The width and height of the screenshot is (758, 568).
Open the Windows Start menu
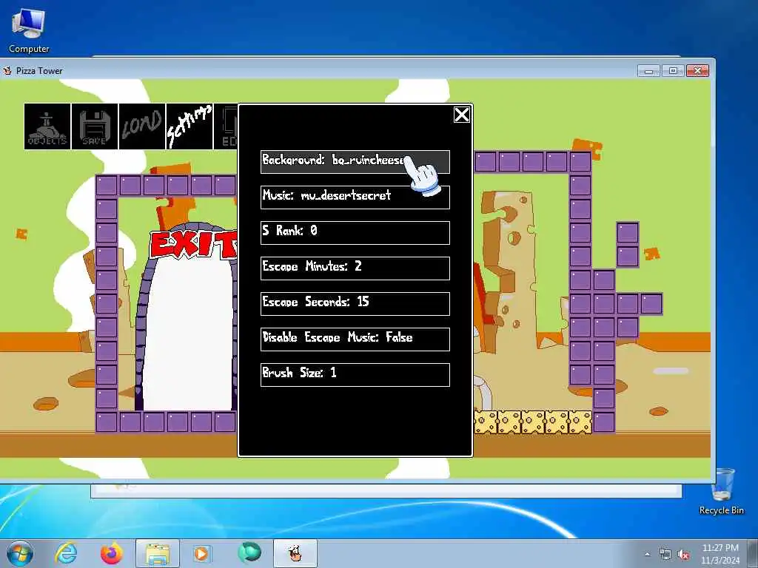(19, 553)
